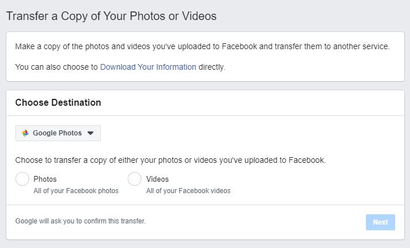Click the 'Transfer a Copy' page title
Screen dimensions: 410x248
pyautogui.click(x=112, y=16)
